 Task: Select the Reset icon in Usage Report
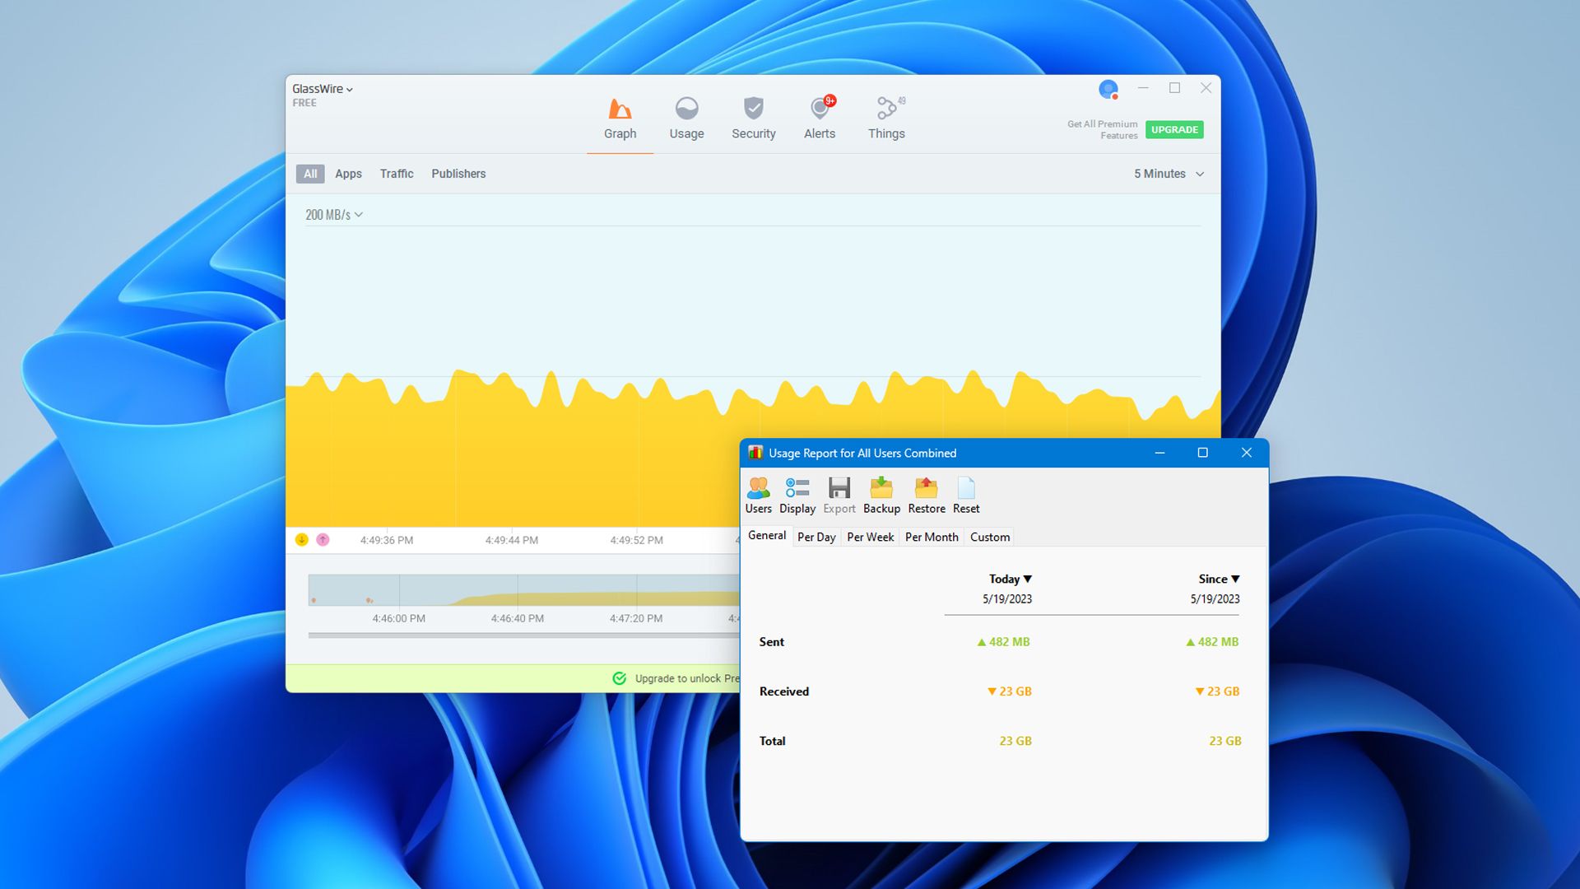point(965,494)
